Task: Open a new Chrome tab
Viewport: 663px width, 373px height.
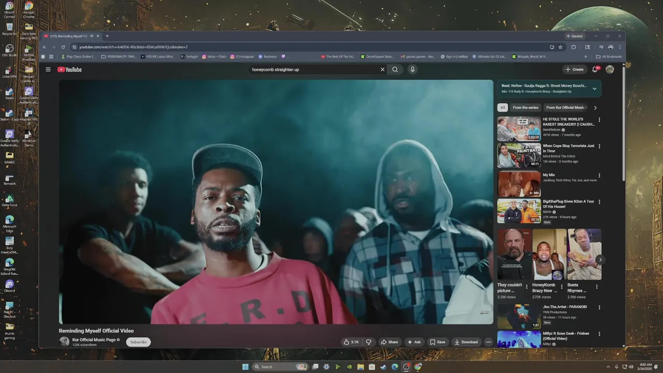Action: tap(107, 36)
